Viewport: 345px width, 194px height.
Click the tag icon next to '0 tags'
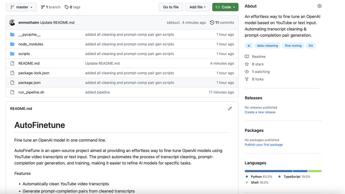[x=66, y=7]
